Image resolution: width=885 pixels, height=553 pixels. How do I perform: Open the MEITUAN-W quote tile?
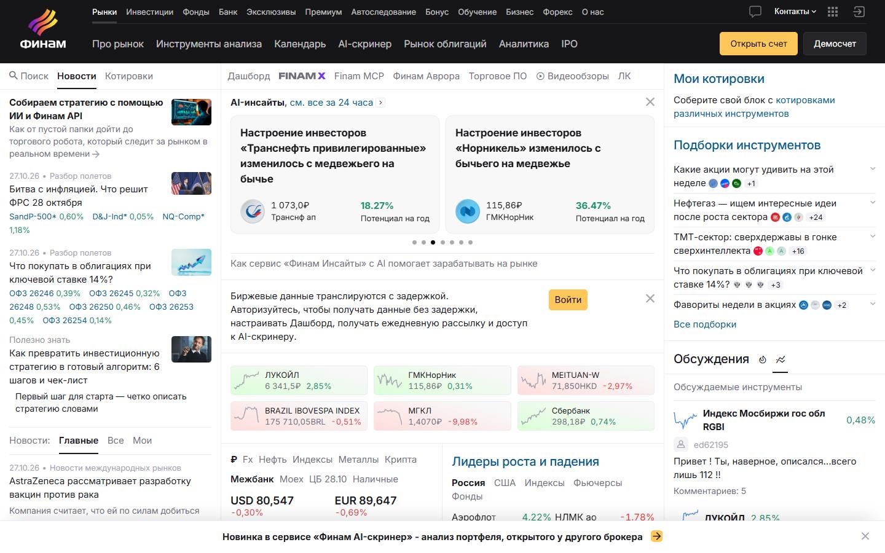586,380
